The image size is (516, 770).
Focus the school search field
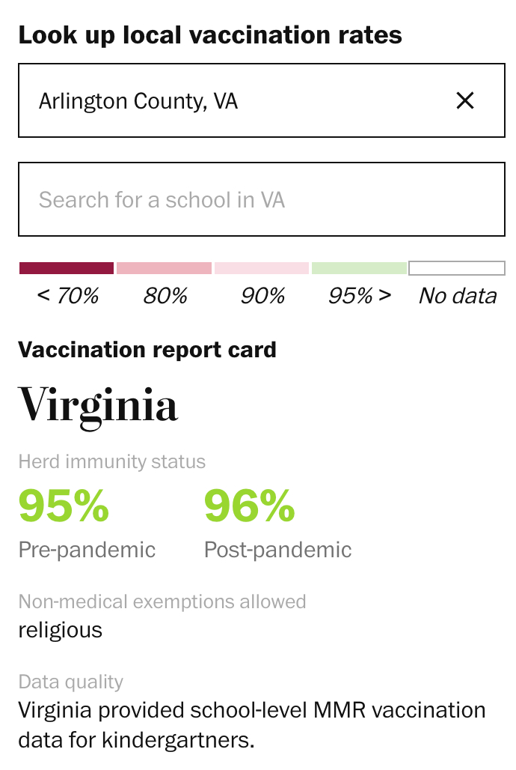(x=261, y=200)
